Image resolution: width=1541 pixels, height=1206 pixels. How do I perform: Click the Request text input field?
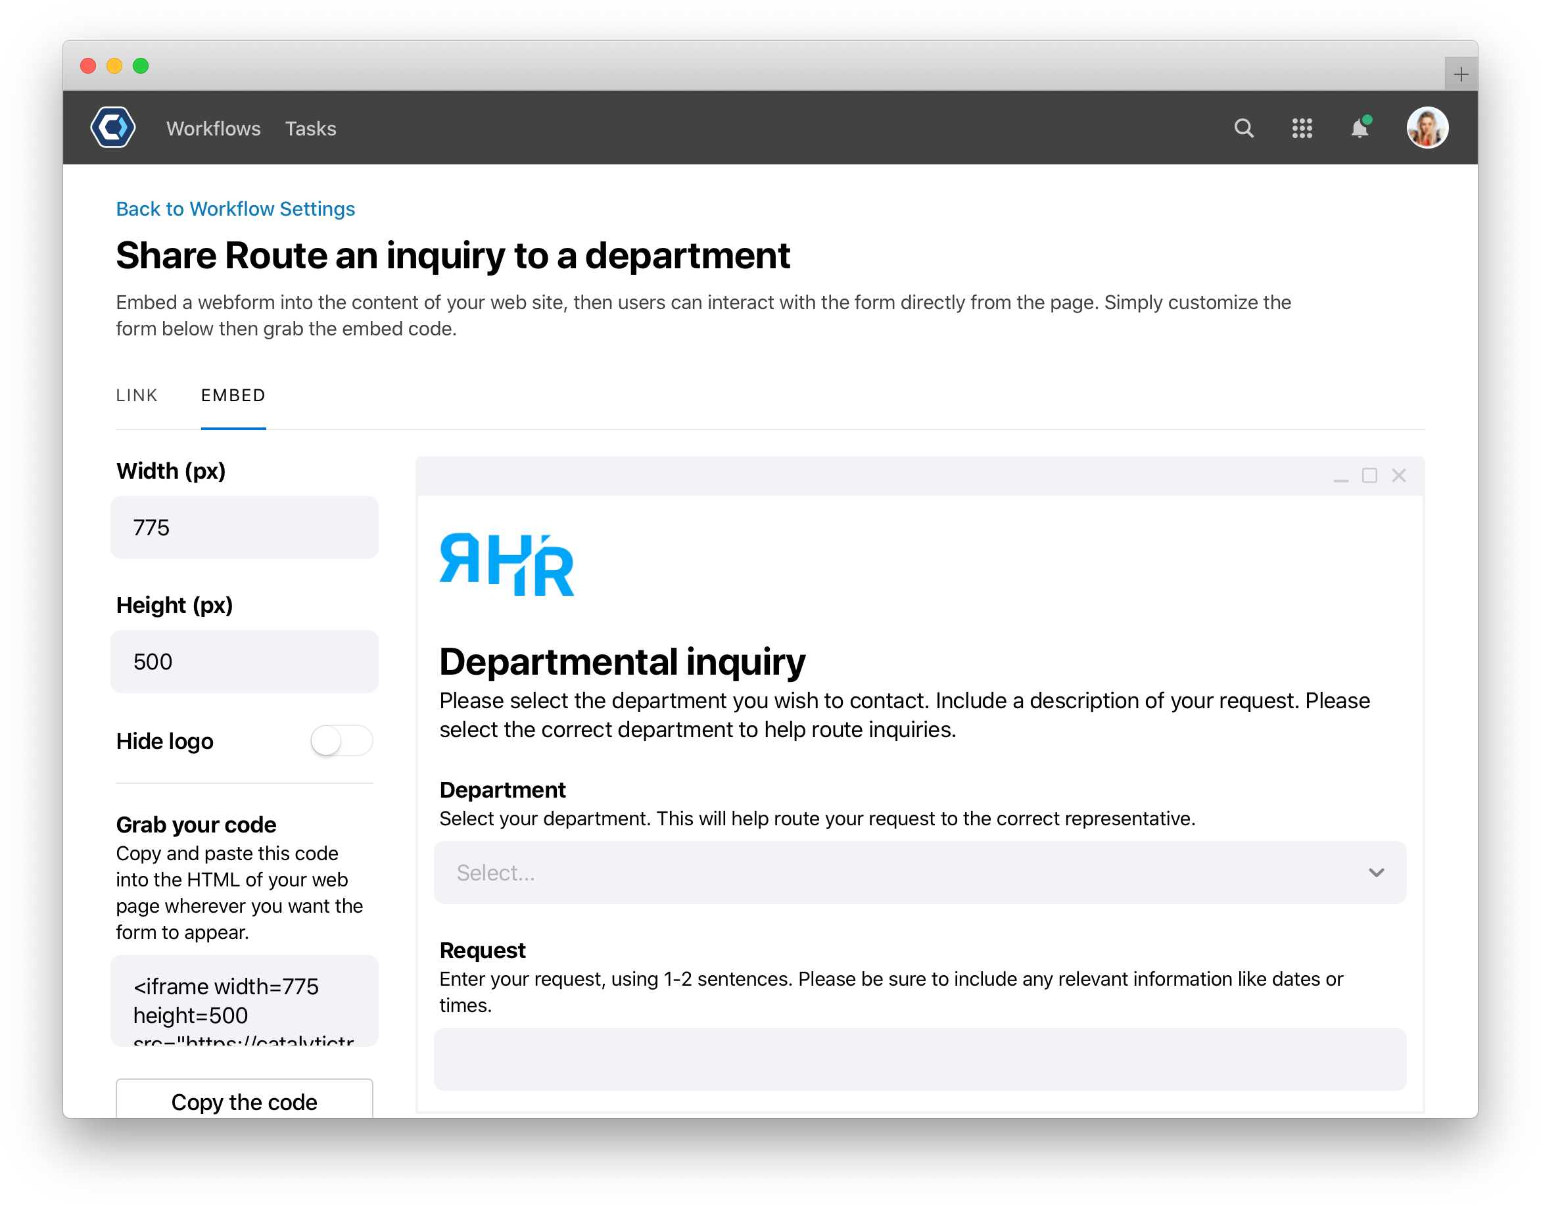[x=919, y=1059]
